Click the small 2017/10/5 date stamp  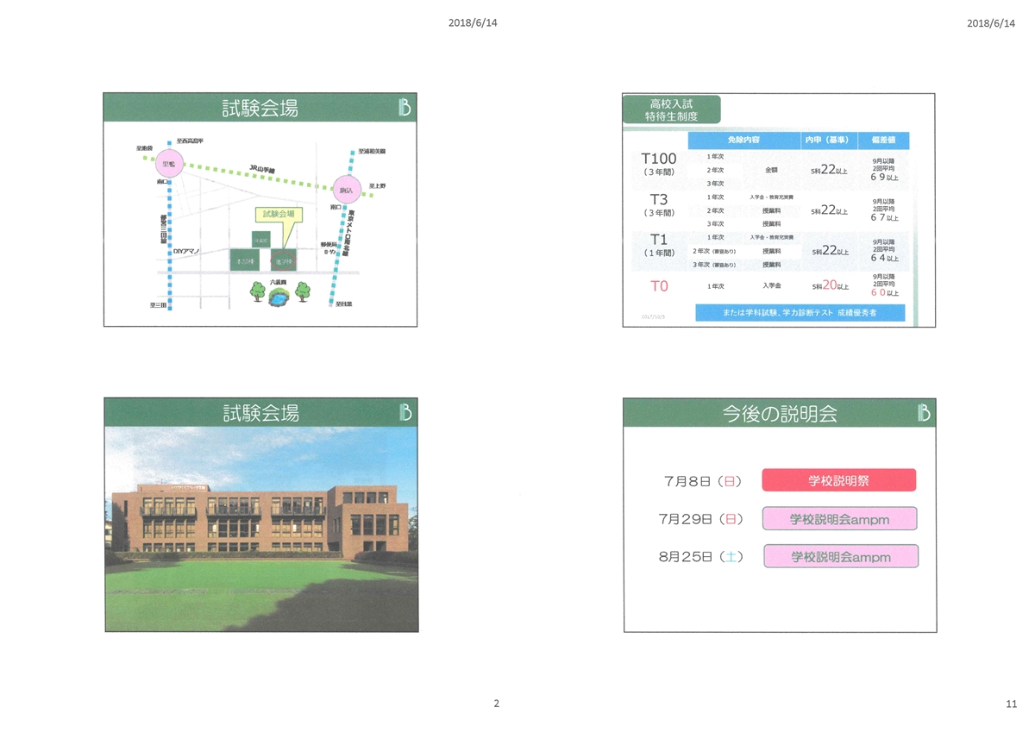[653, 316]
